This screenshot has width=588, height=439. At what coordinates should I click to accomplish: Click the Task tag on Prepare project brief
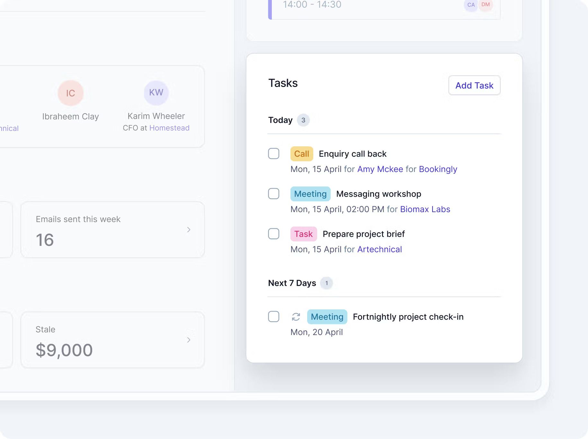(304, 234)
